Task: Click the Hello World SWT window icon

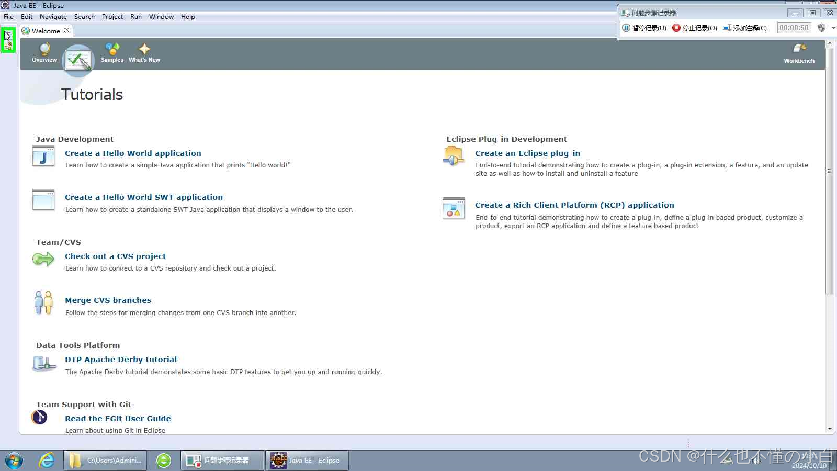Action: [43, 200]
